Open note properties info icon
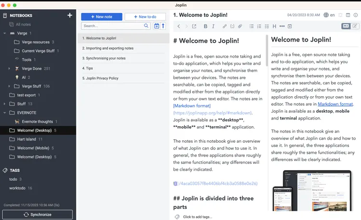Screen dimensions: 361x220 click(x=356, y=15)
